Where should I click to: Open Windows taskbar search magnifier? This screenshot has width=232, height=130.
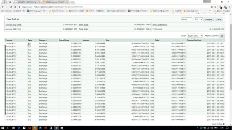pos(8,128)
